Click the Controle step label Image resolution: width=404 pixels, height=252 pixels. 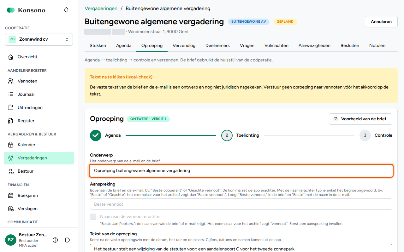tap(383, 135)
